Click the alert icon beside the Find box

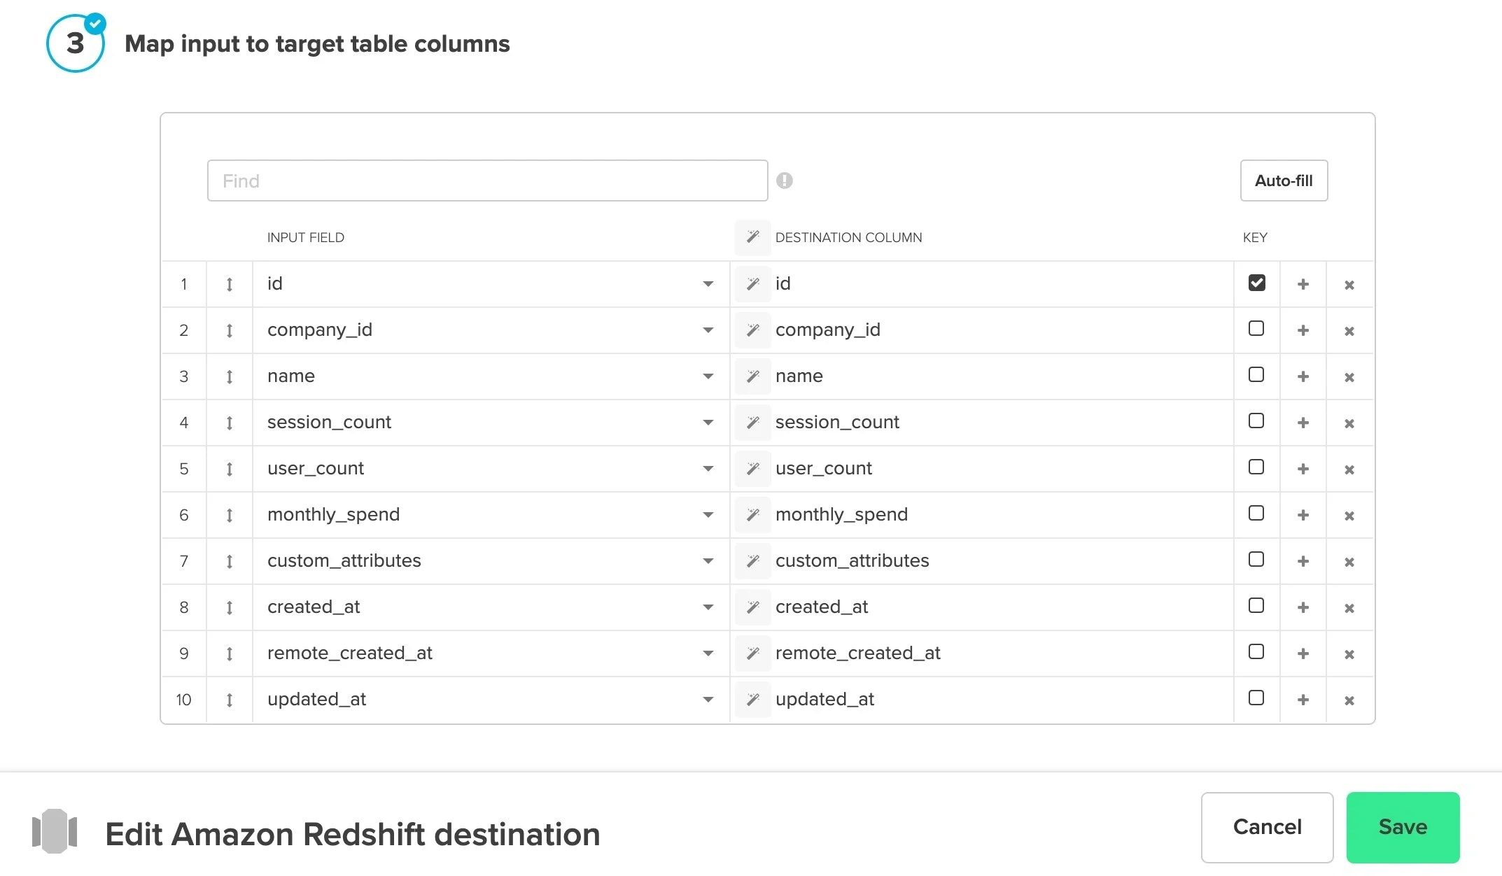coord(785,181)
